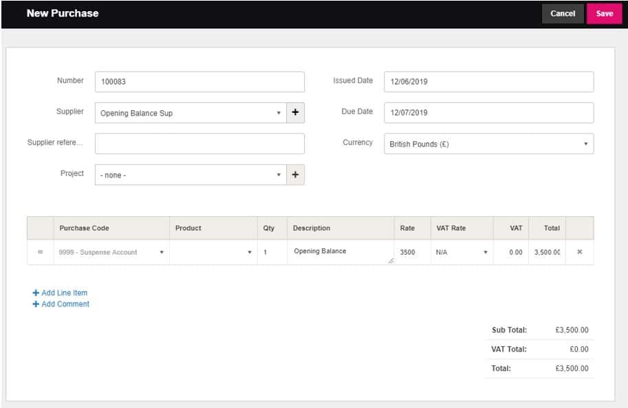The image size is (628, 408).
Task: Save the new purchase
Action: point(604,14)
